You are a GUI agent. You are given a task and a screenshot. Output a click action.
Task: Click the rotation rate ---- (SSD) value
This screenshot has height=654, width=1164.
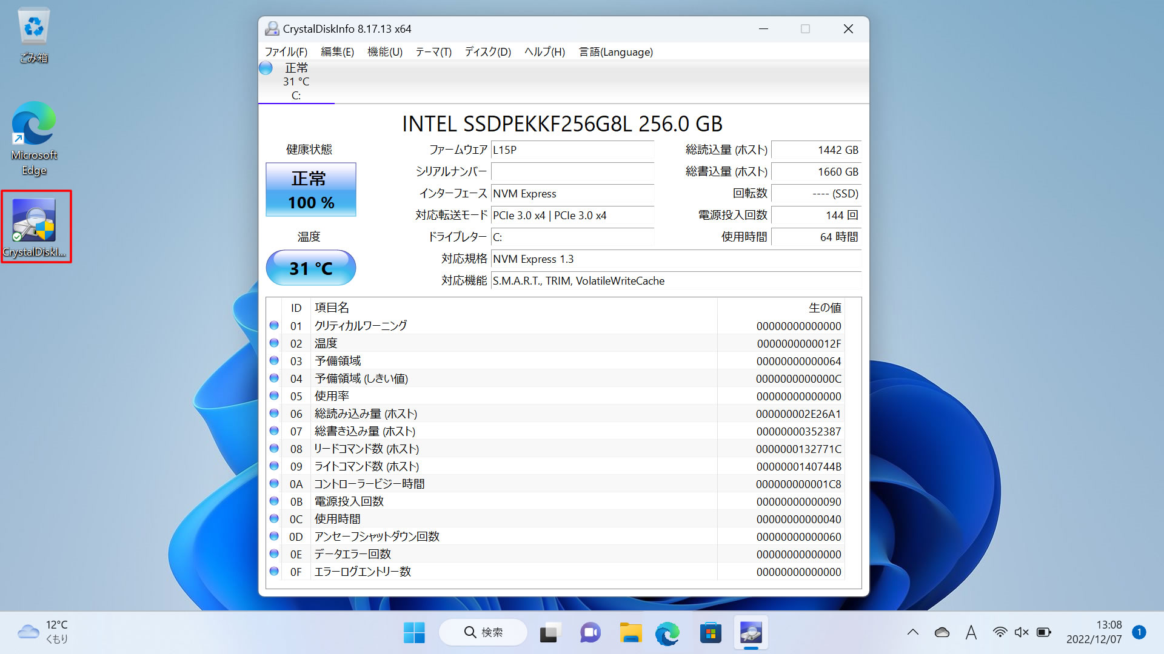point(816,194)
